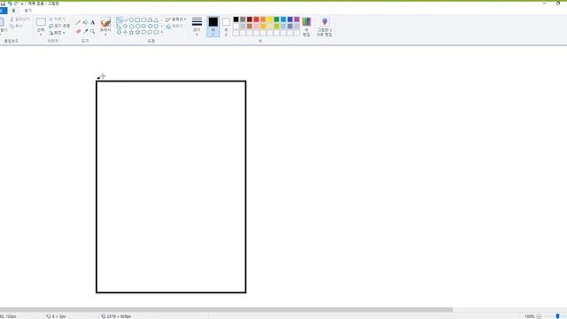Open the shape Fill dropdown
The height and width of the screenshot is (319, 567).
point(175,26)
